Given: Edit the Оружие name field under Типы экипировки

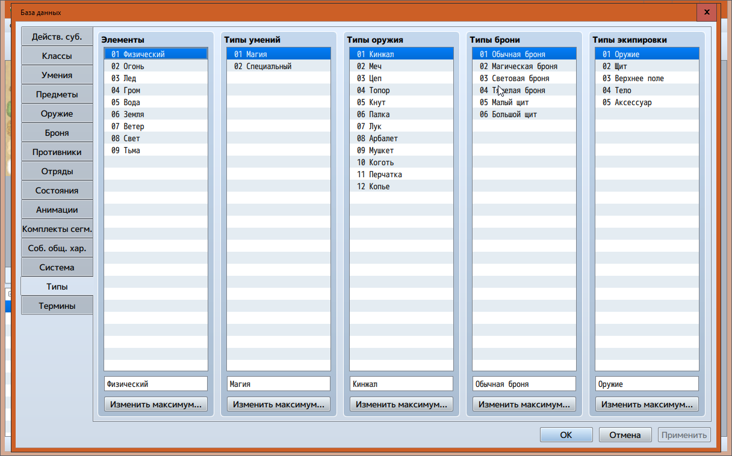Looking at the screenshot, I should (x=647, y=384).
